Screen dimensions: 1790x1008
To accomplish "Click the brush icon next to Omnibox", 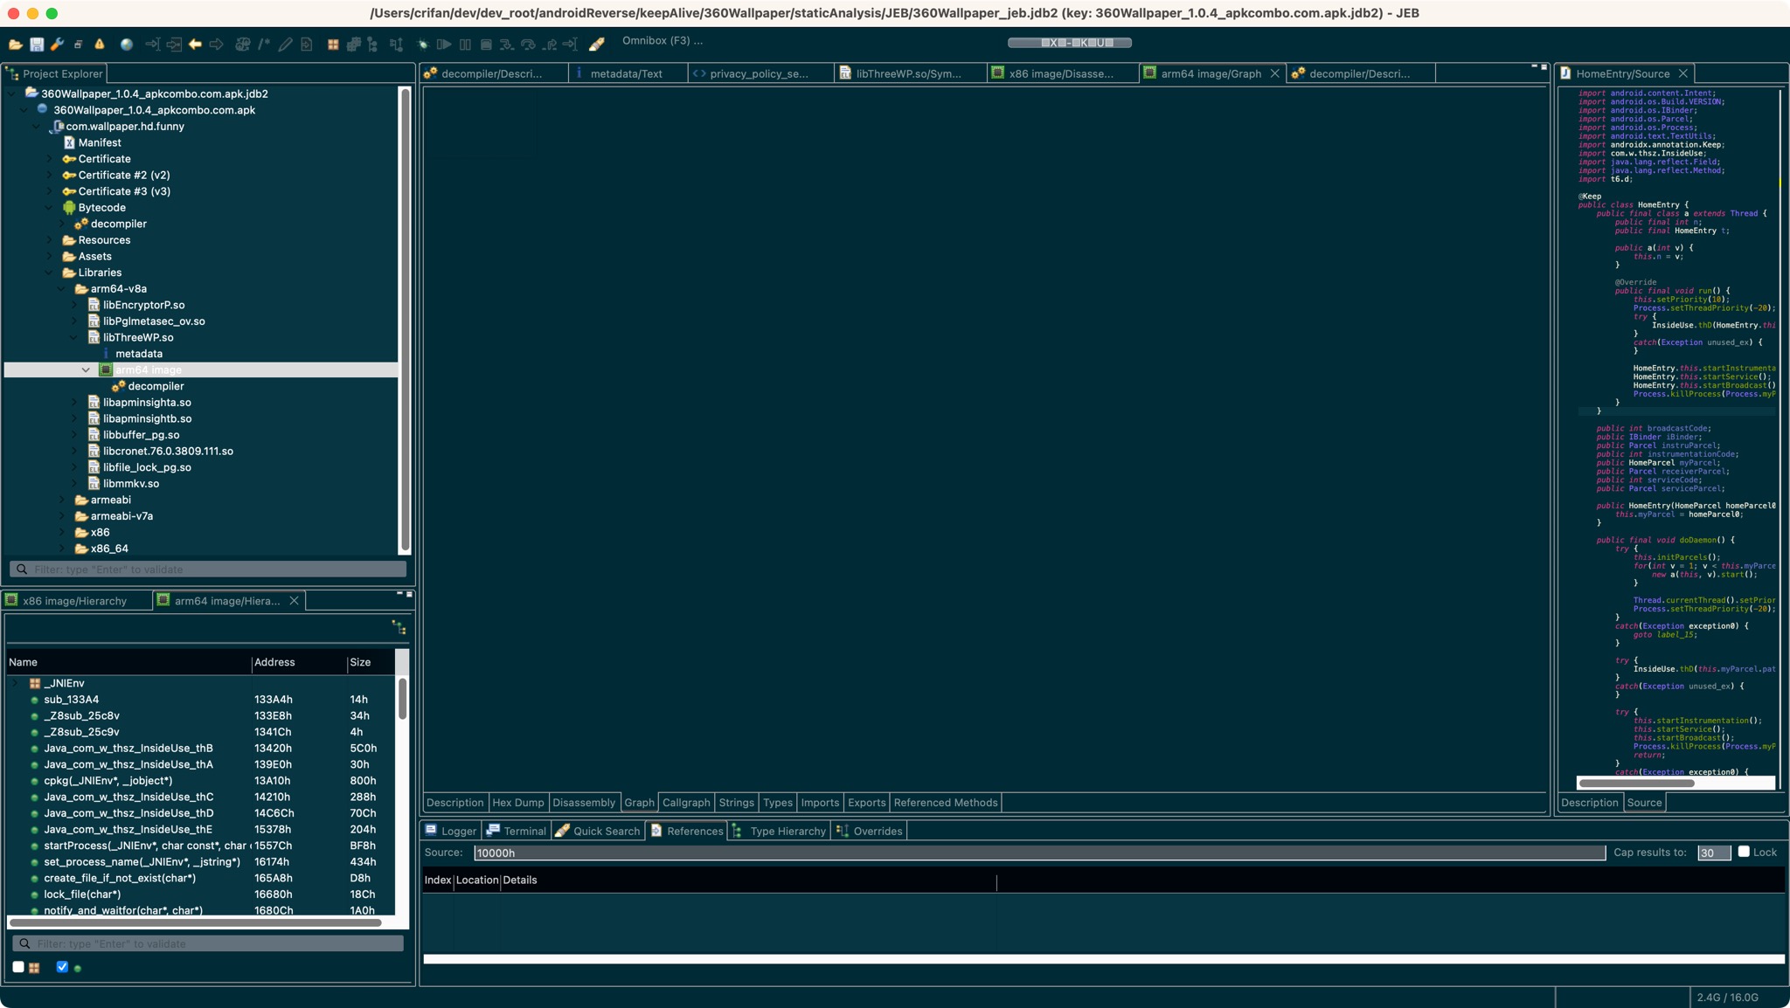I will [597, 44].
